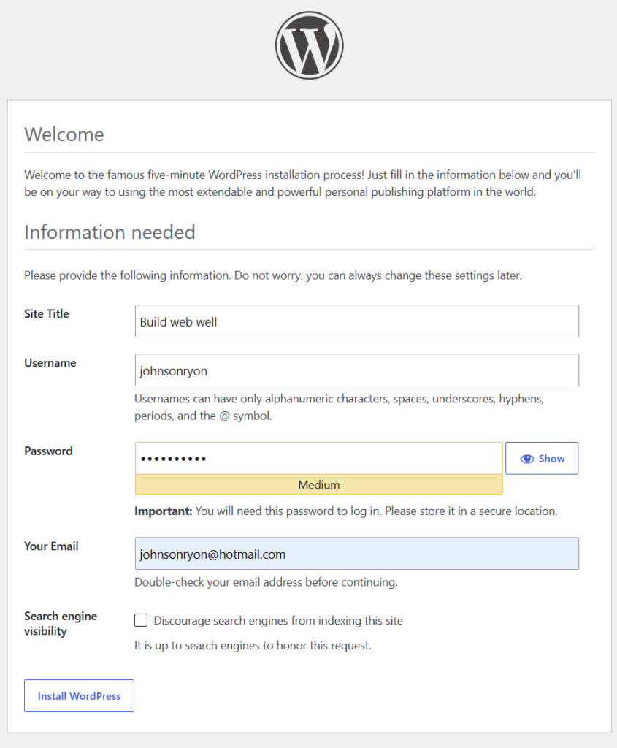Check Discourage search engines from indexing checkbox
The width and height of the screenshot is (617, 748).
pyautogui.click(x=141, y=620)
